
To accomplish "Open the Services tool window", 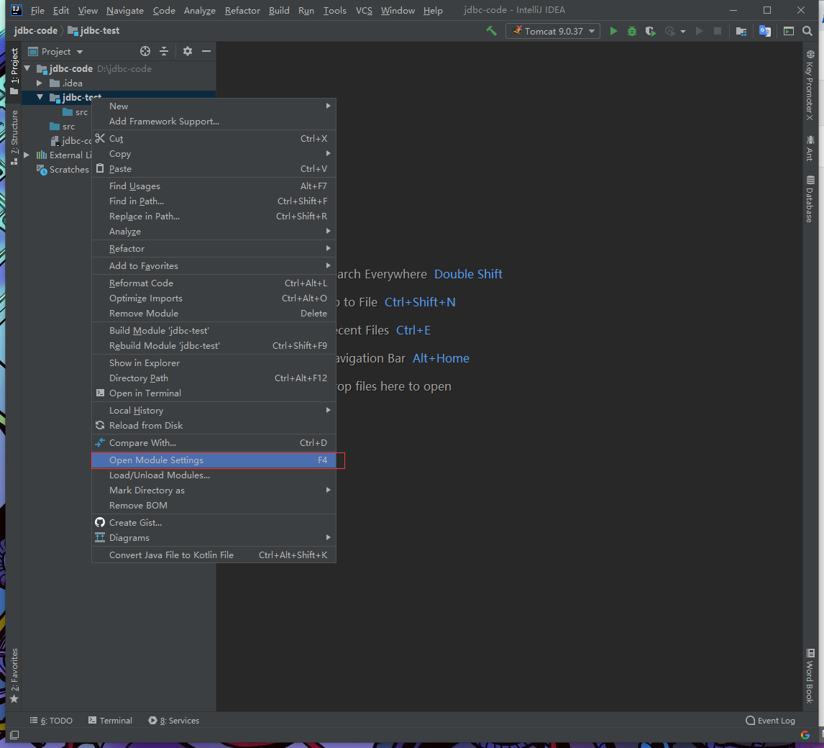I will (x=174, y=720).
